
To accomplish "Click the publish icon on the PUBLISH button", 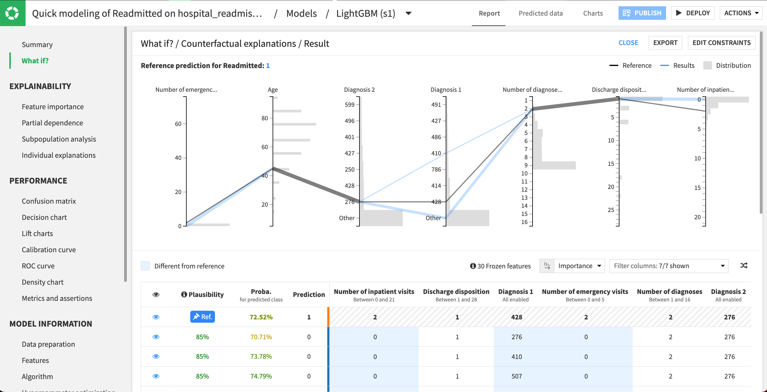I will 627,13.
